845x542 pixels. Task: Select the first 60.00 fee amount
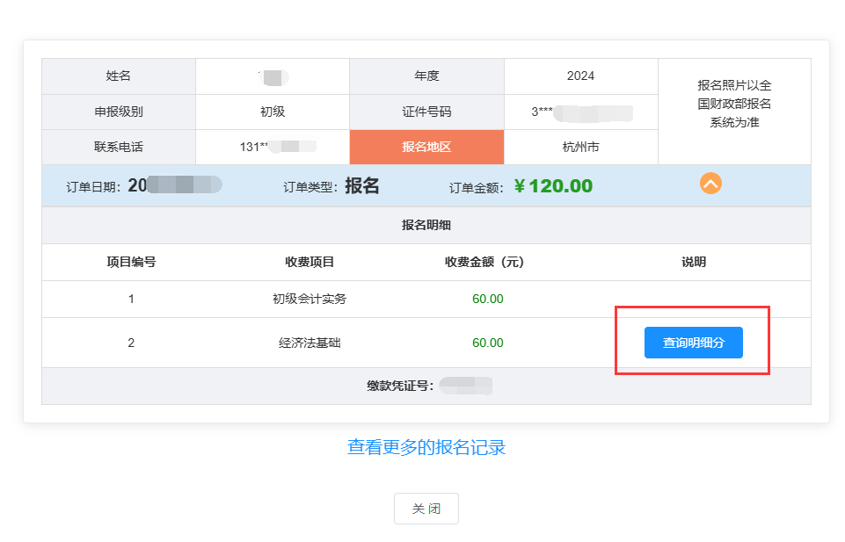(x=487, y=299)
